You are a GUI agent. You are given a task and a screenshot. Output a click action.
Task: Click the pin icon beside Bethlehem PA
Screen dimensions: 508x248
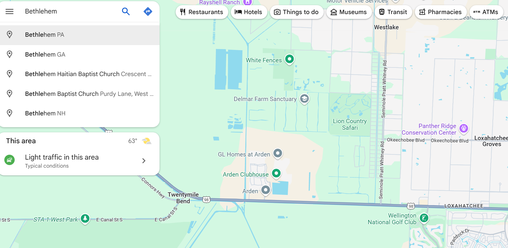pyautogui.click(x=9, y=35)
